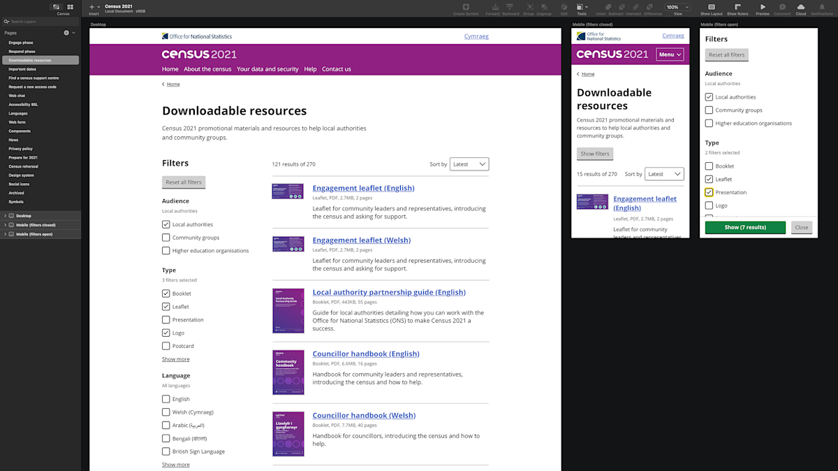Switch to Canvas view icon
Image resolution: width=838 pixels, height=471 pixels.
57,7
